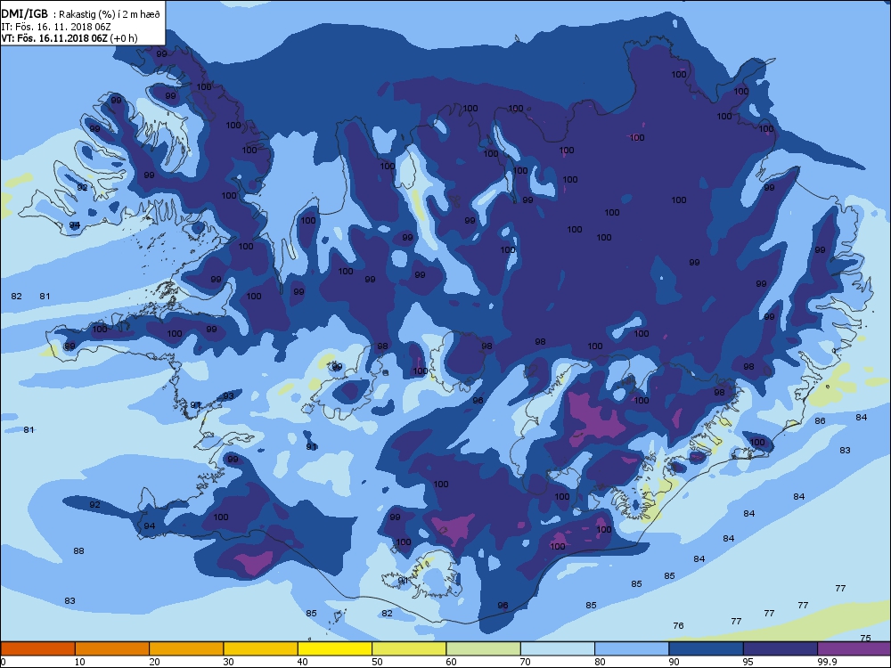Select the 20–30 amber legend swatch

coord(186,648)
